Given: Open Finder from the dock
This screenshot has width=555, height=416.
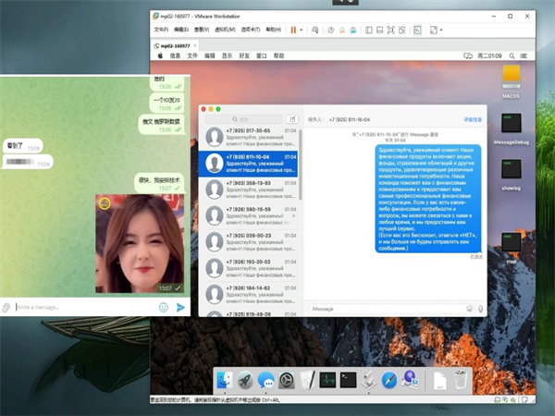Looking at the screenshot, I should coord(226,378).
